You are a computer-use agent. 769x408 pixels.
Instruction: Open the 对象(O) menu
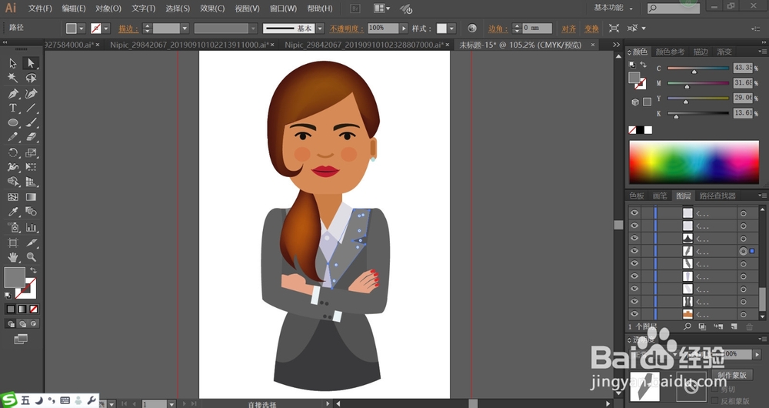click(108, 8)
